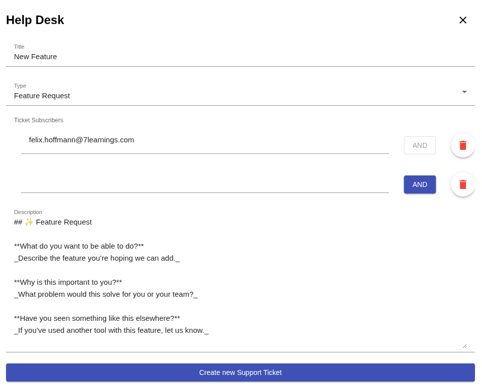
Task: Click the description resize handle
Action: point(464,346)
